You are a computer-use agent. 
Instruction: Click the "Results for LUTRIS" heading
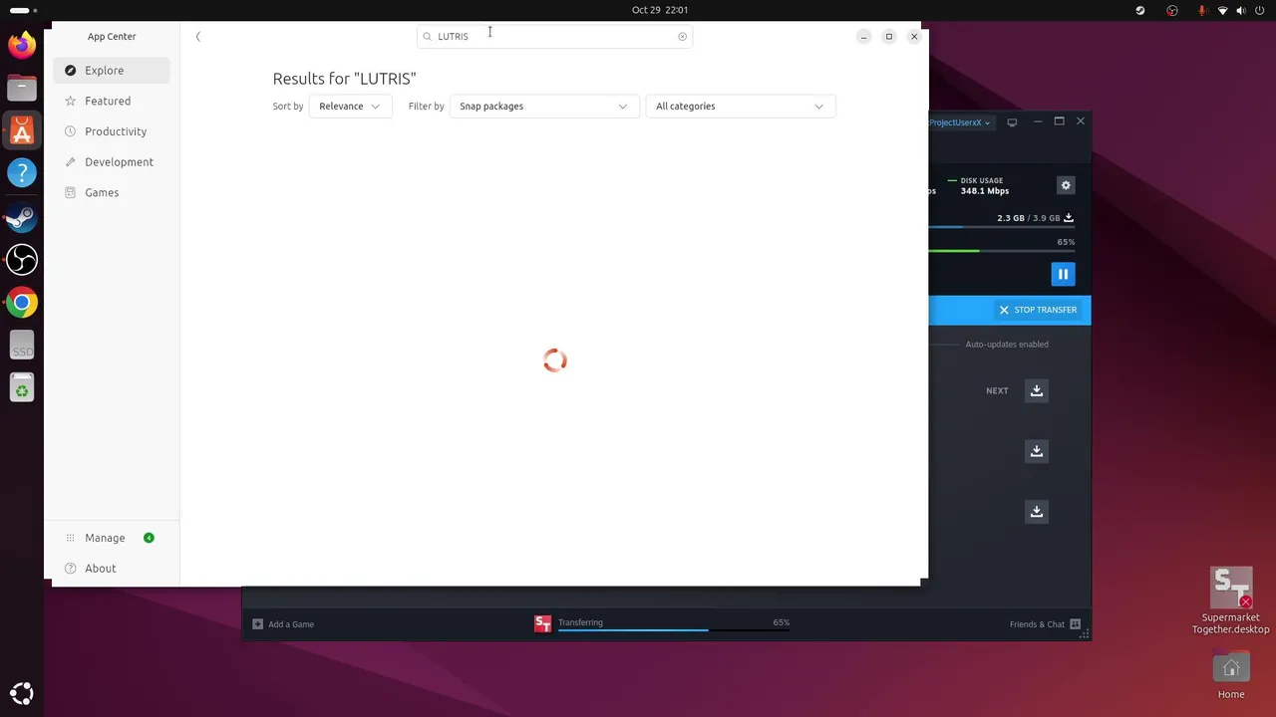point(344,79)
